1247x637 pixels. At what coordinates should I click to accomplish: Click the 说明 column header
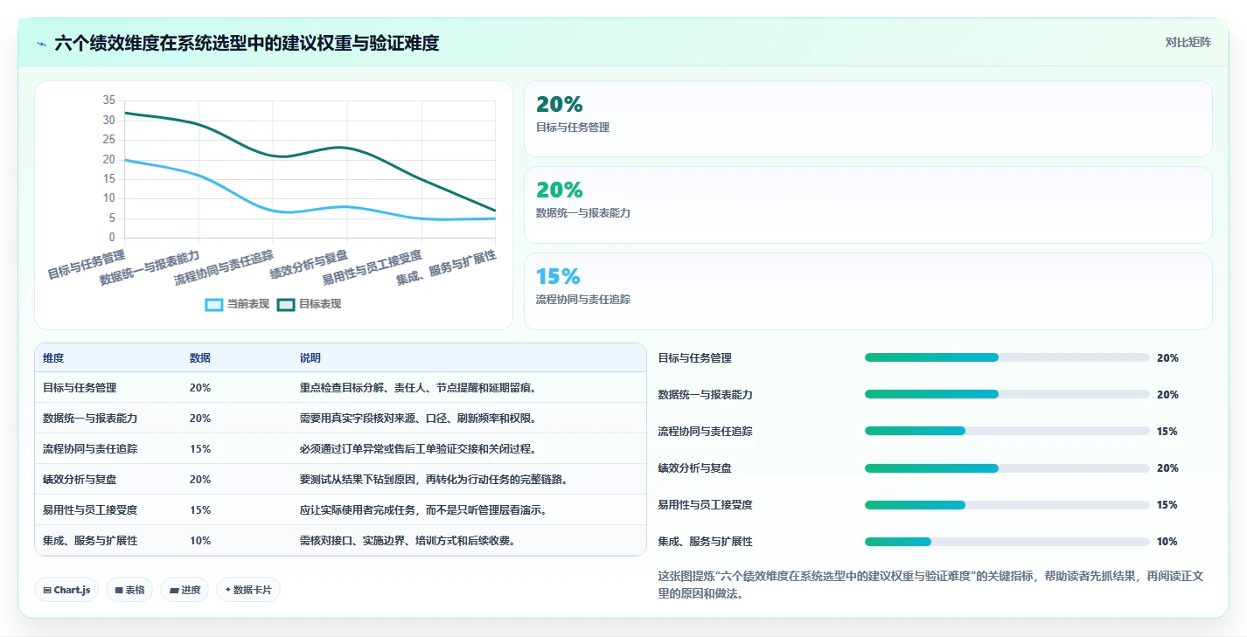(310, 358)
